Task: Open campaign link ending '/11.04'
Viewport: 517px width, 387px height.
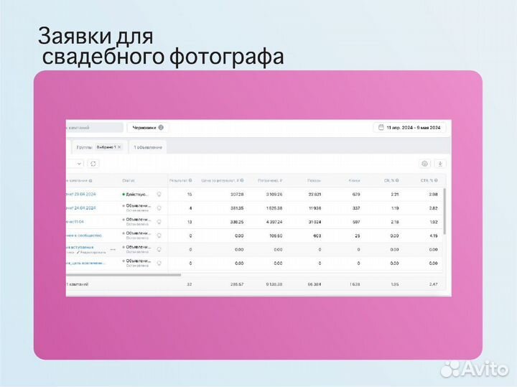Action: (x=75, y=222)
